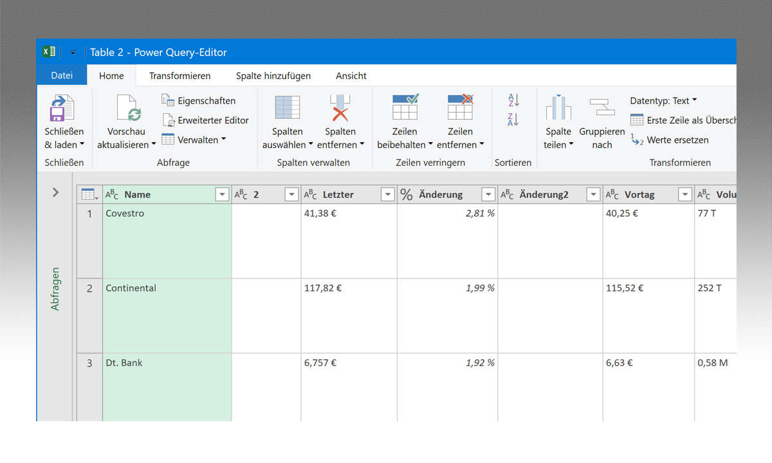The image size is (772, 463).
Task: Expand the Abfragen pane with the chevron
Action: pos(55,192)
